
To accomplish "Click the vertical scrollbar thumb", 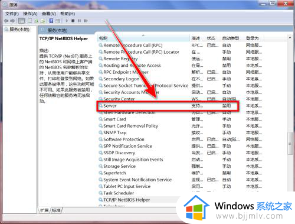I will (290, 143).
